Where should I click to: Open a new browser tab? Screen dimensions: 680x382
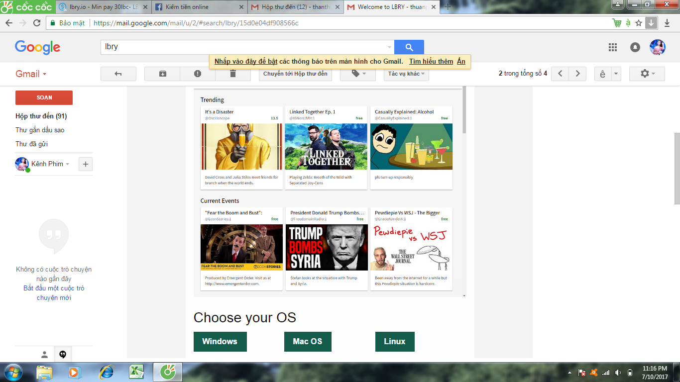[448, 7]
